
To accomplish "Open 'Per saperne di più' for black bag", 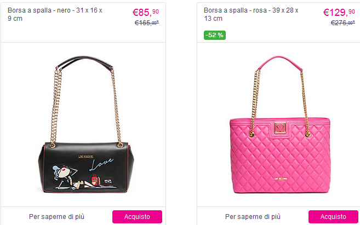I will point(56,216).
